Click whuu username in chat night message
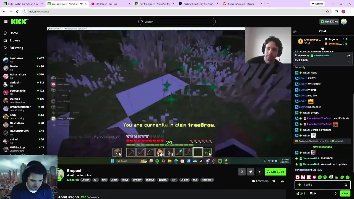354x199 pixels. (x=306, y=73)
